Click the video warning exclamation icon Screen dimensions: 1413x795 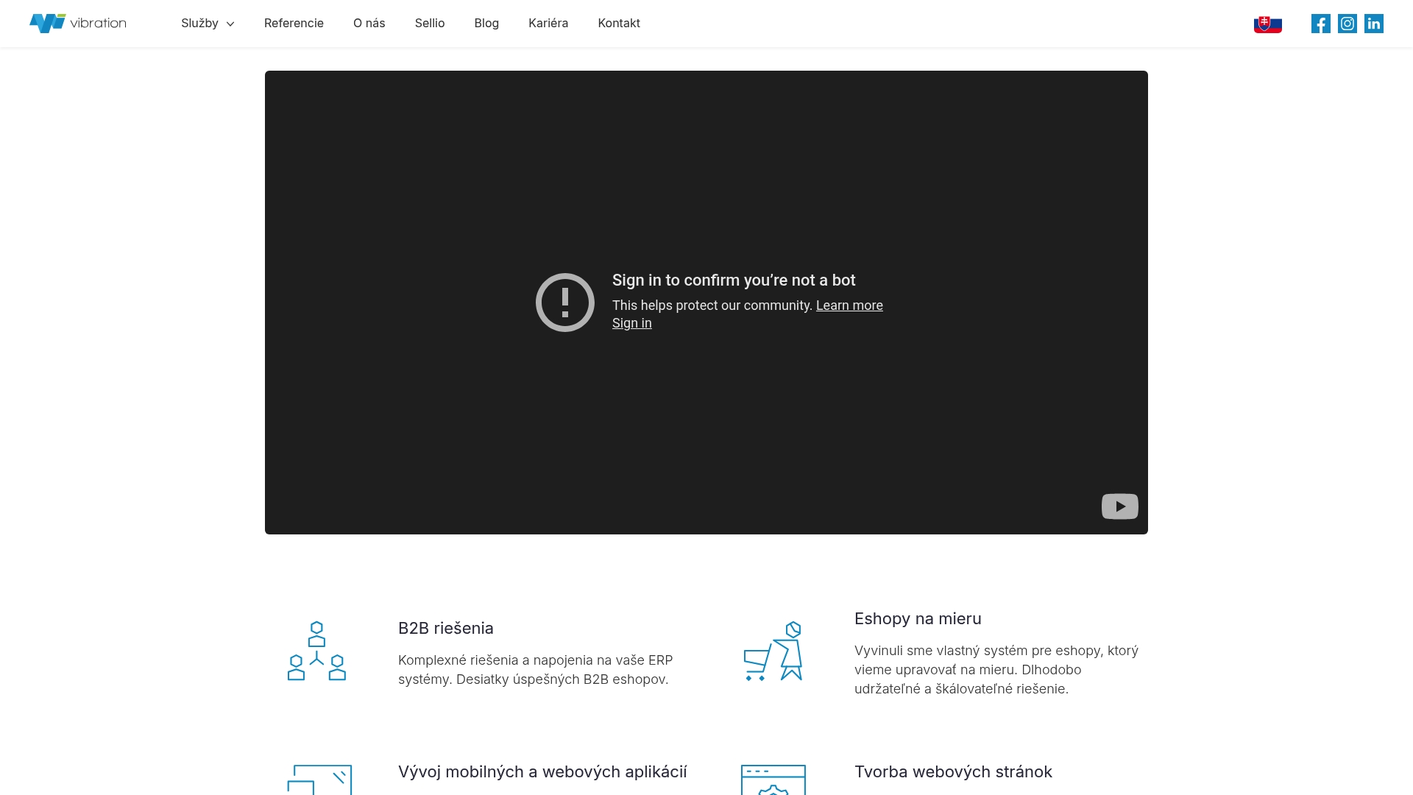point(564,302)
